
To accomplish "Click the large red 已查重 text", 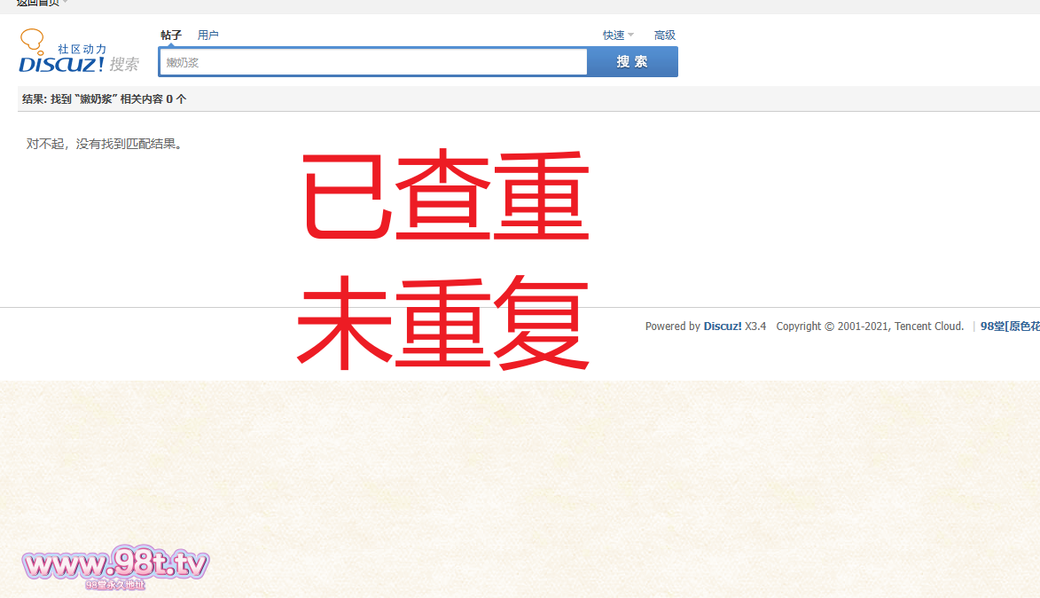I will coord(446,197).
